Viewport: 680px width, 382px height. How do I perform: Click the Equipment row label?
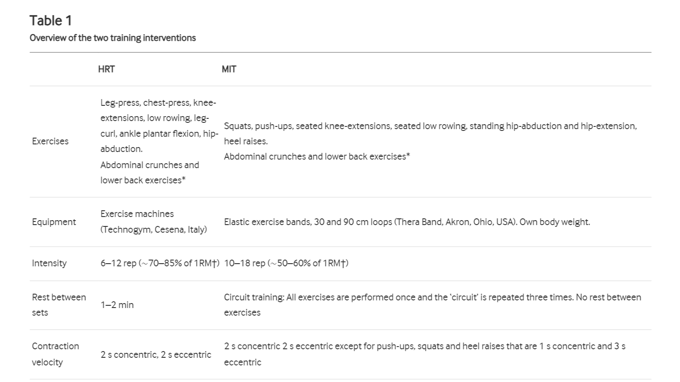tap(54, 222)
